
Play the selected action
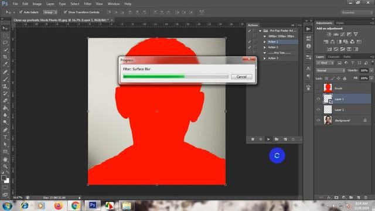pyautogui.click(x=268, y=139)
